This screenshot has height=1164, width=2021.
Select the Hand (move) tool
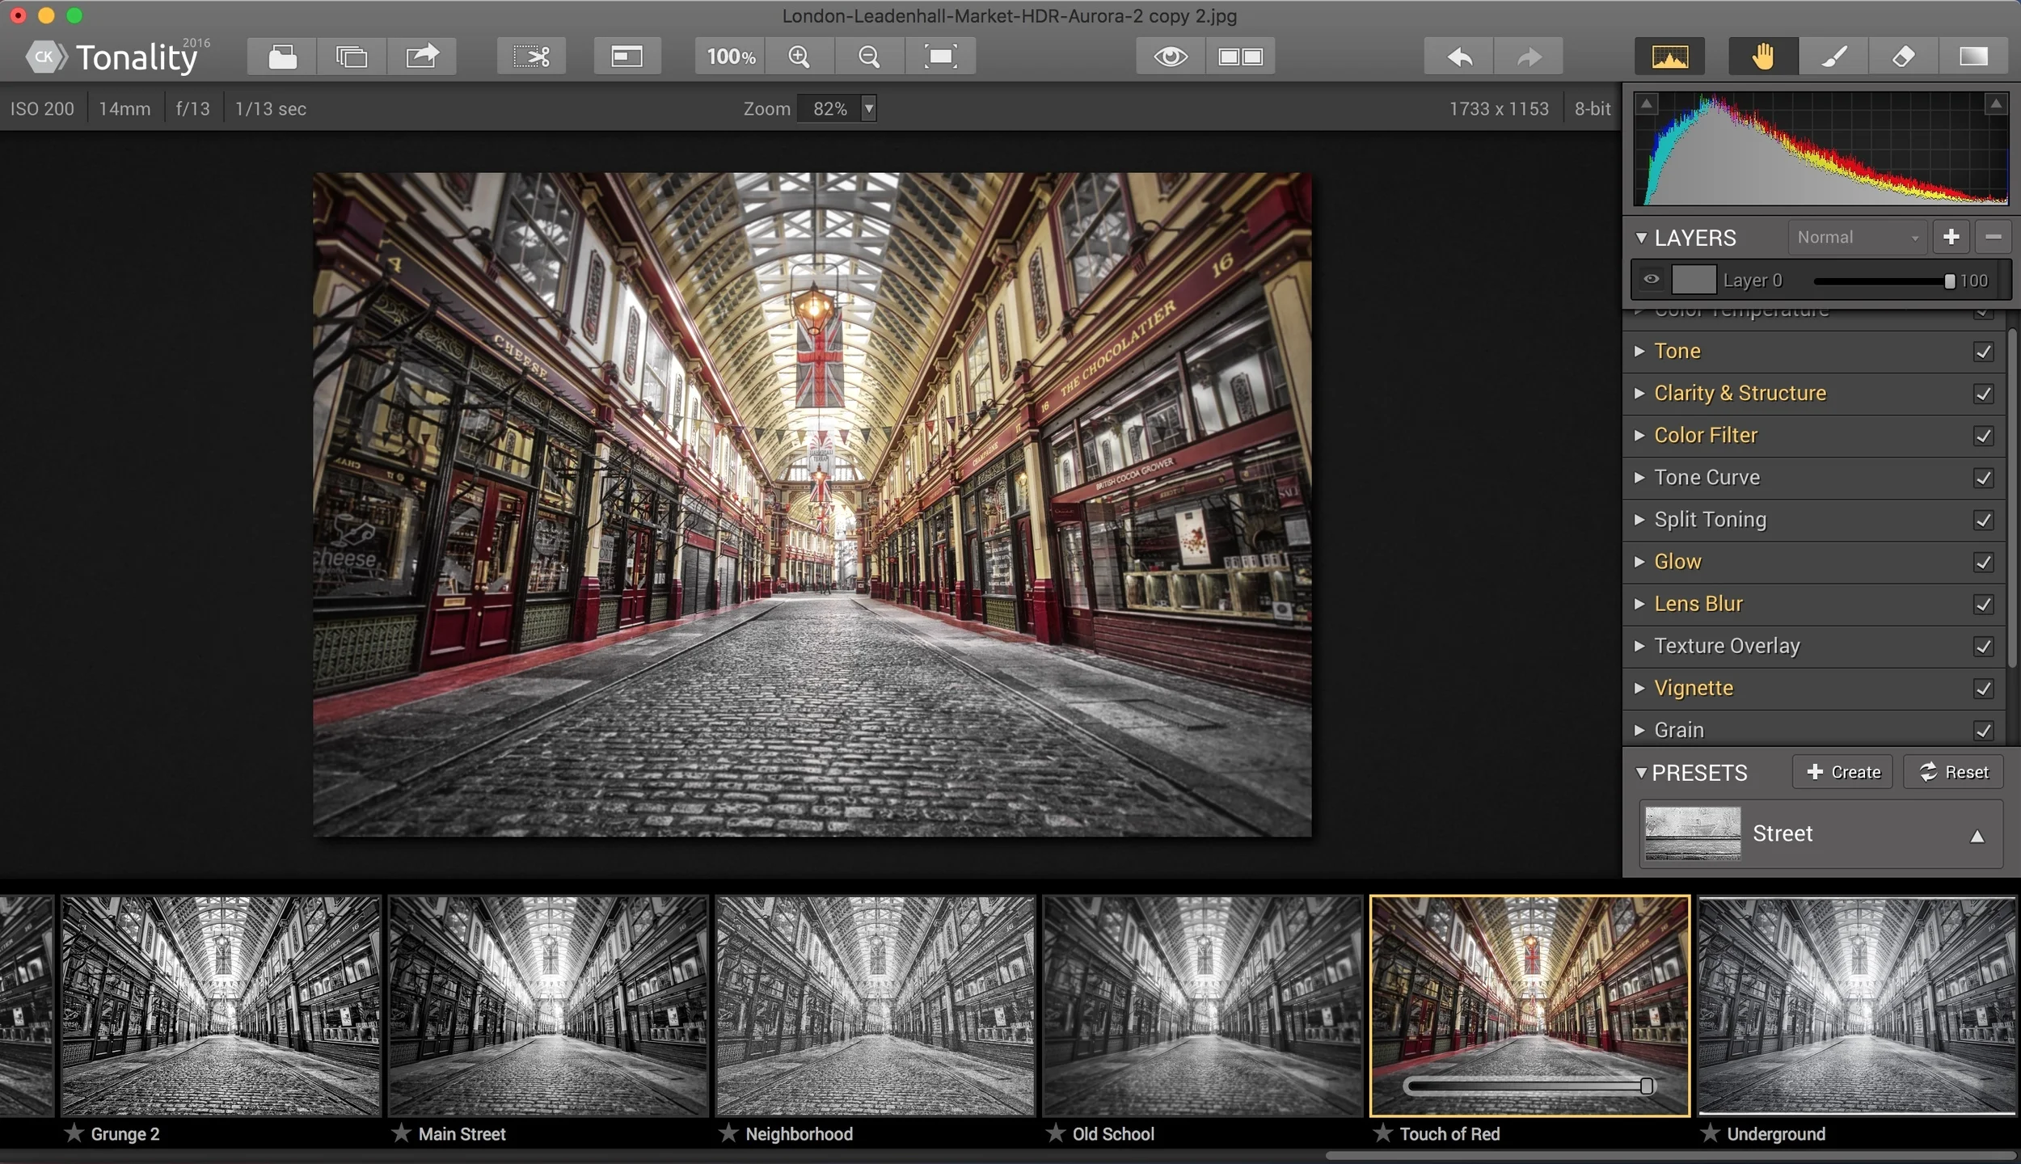tap(1764, 57)
